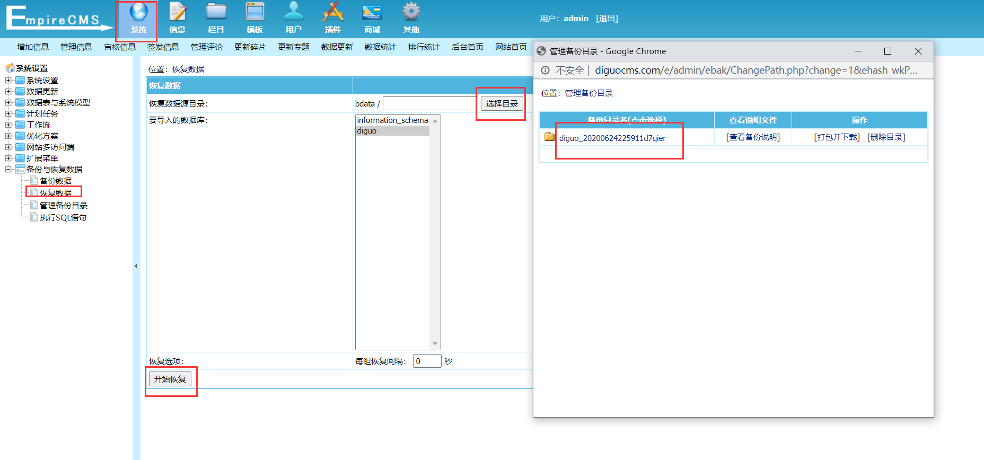The image size is (984, 460).
Task: Select the 模板 template icon
Action: pyautogui.click(x=254, y=13)
